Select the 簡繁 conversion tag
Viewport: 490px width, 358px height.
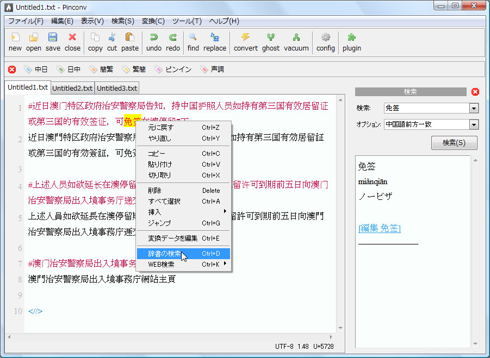pyautogui.click(x=101, y=70)
